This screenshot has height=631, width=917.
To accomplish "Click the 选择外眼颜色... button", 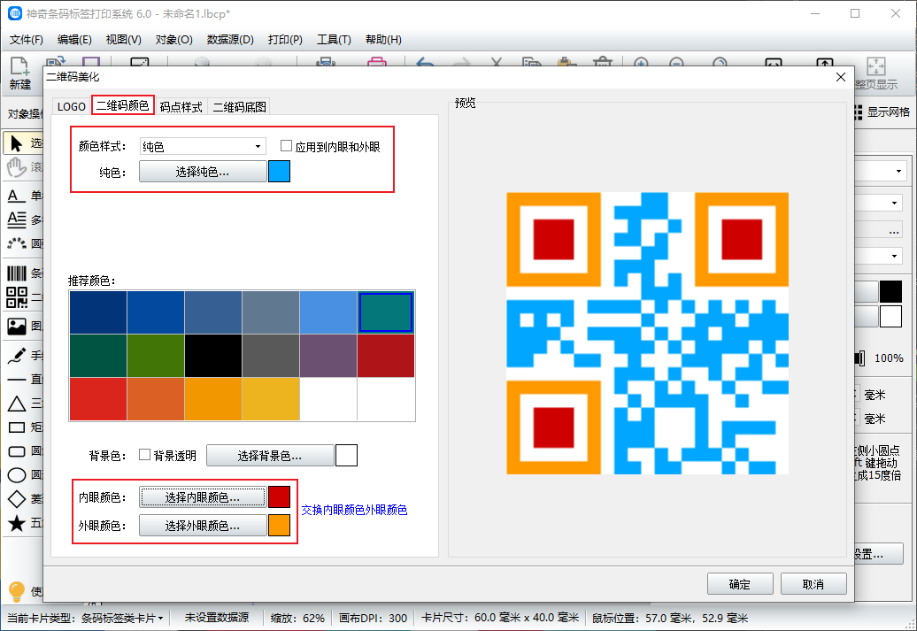I will click(x=203, y=526).
